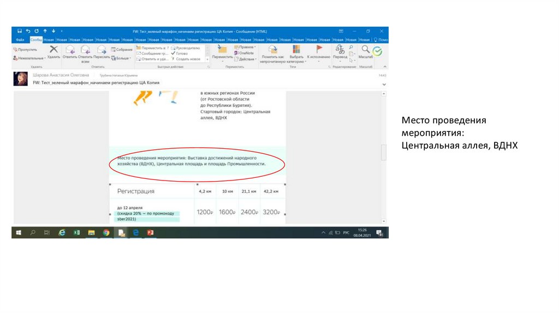Undo the last action in the title bar
The image size is (559, 313).
click(28, 31)
